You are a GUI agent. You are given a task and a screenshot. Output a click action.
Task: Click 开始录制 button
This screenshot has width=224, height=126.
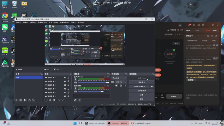142,82
